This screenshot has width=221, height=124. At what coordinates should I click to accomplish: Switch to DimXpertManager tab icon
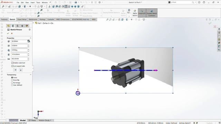pos(22,26)
